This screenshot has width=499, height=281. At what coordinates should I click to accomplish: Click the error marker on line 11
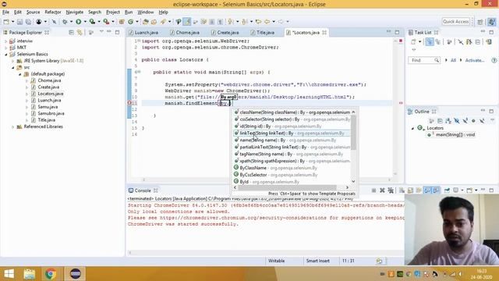pyautogui.click(x=129, y=103)
